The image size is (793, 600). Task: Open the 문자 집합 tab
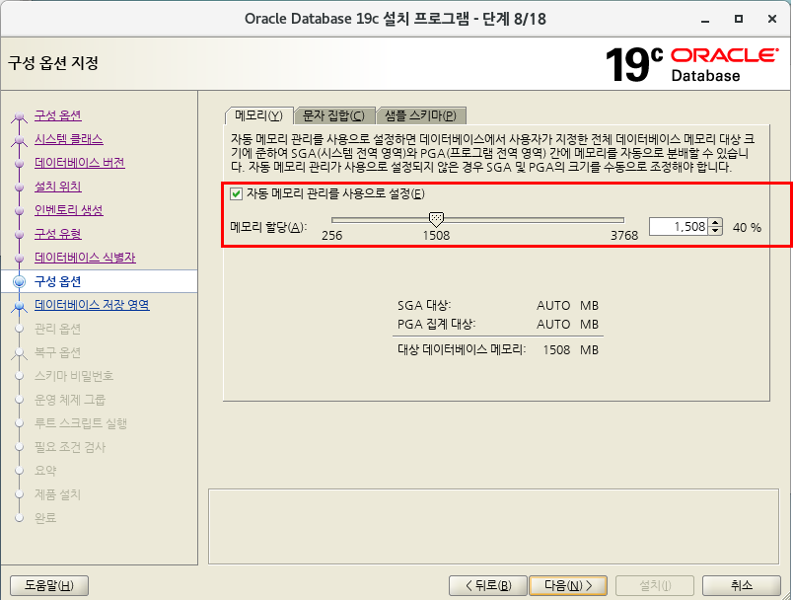(x=333, y=115)
